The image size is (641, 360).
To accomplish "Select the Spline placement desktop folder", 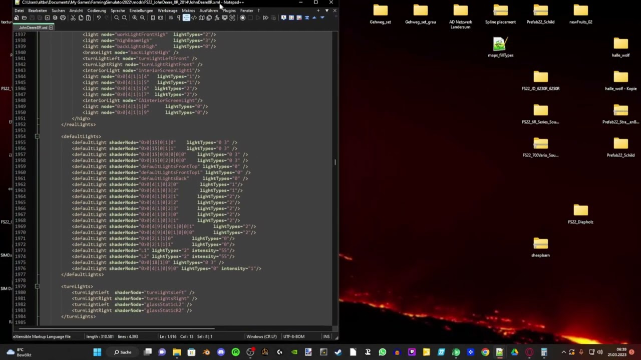I will pos(500,14).
